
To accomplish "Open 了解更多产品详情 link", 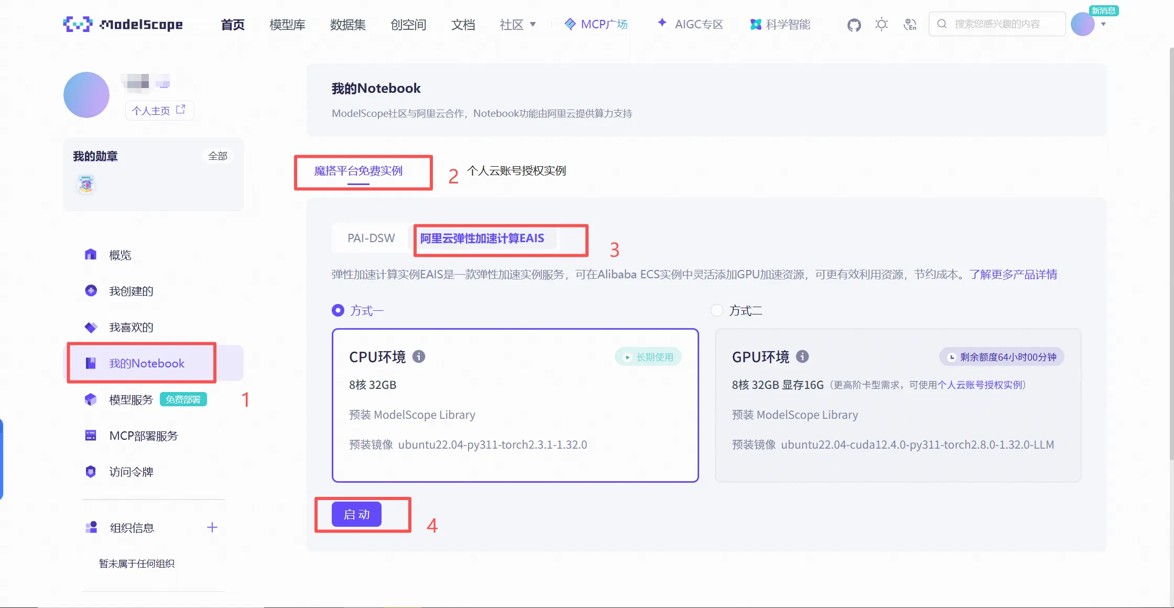I will [x=1013, y=274].
